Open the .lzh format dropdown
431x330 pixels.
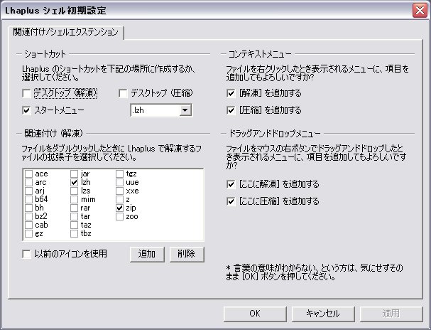[185, 110]
